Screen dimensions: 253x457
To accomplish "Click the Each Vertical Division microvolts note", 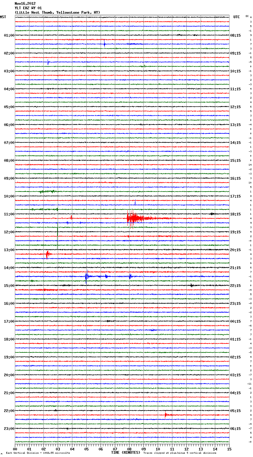I will click(38, 453).
